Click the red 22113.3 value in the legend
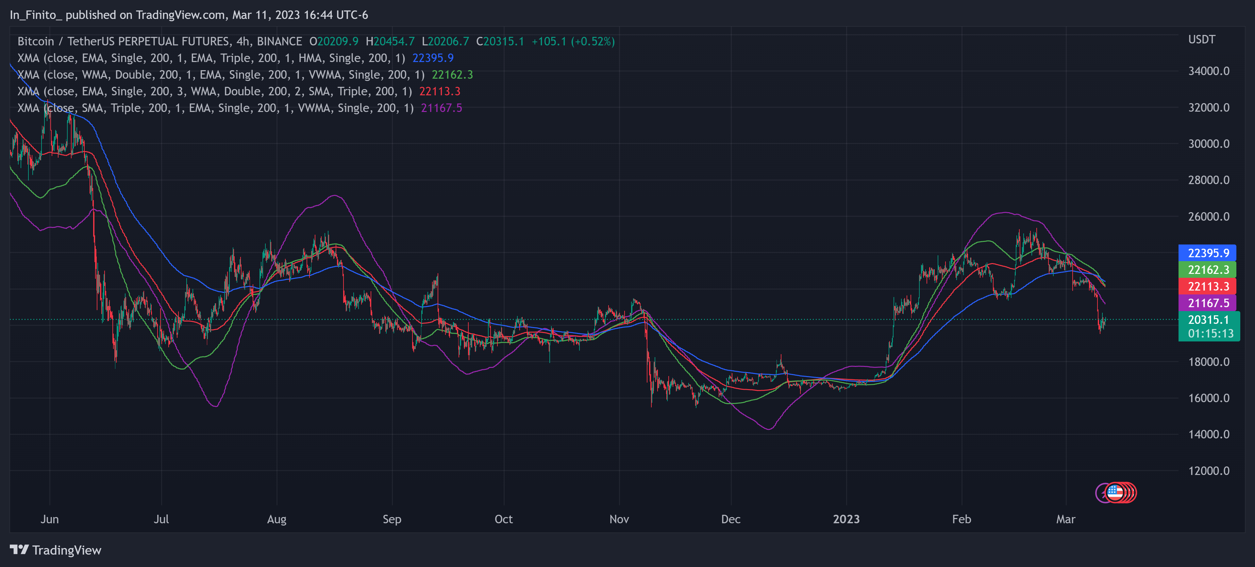Screen dimensions: 1255x567 pyautogui.click(x=440, y=91)
